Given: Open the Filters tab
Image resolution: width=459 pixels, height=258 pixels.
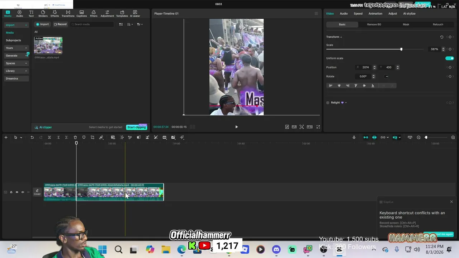Looking at the screenshot, I should coord(94,14).
